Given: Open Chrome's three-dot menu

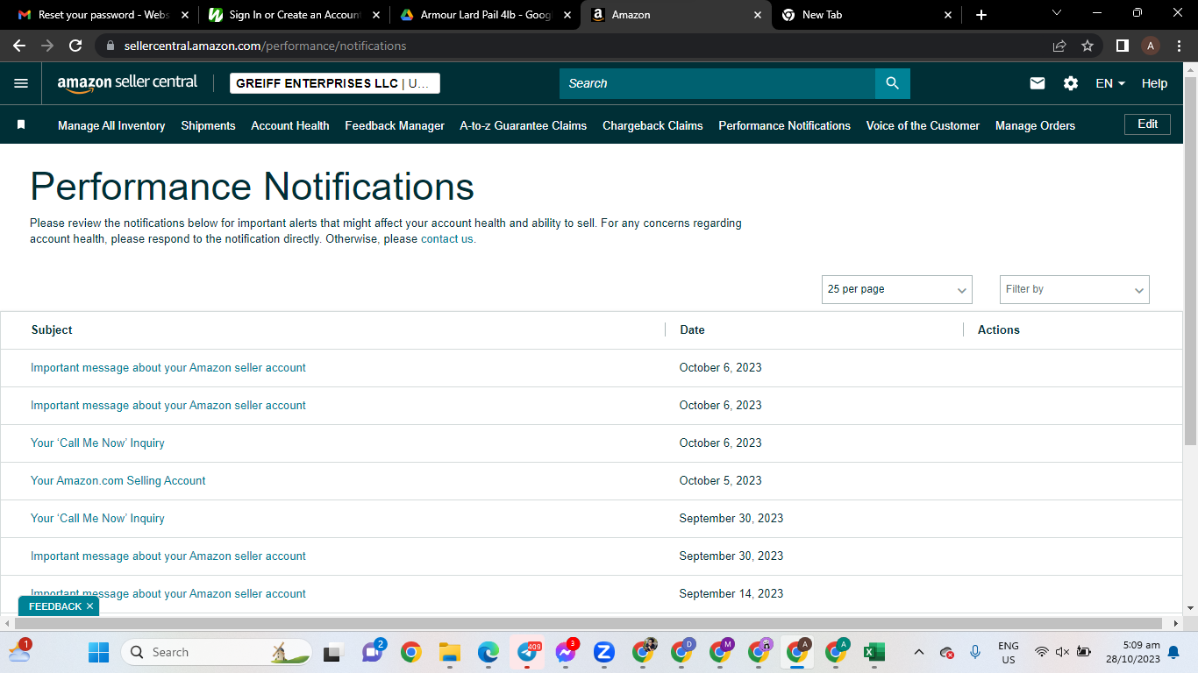Looking at the screenshot, I should point(1178,46).
